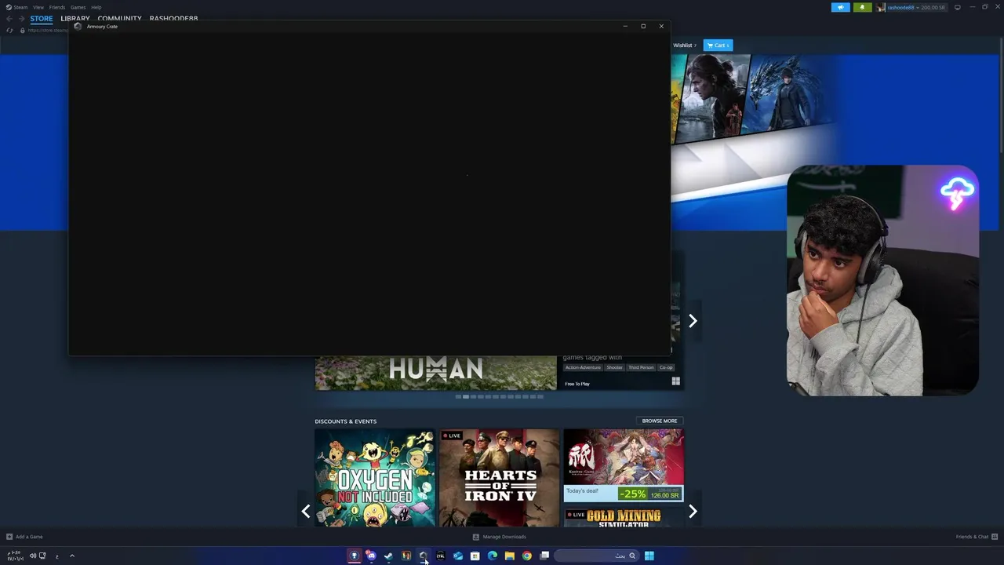
Task: Open Friends & Chat in Steam footer
Action: pos(975,537)
